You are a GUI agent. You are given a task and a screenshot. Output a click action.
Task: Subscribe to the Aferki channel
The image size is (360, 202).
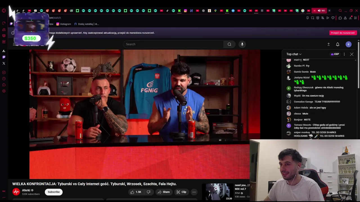(x=53, y=192)
